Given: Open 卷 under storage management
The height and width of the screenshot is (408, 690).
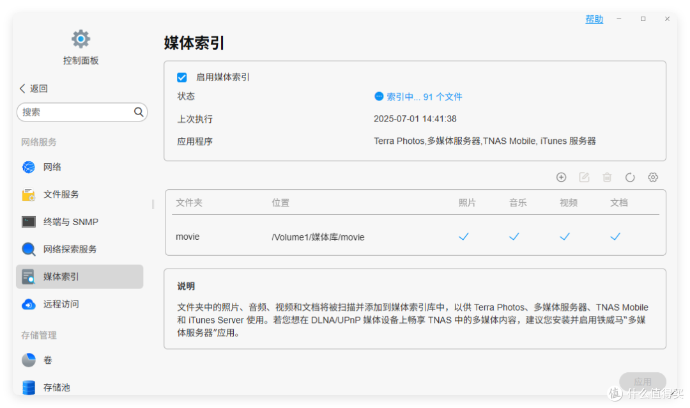Looking at the screenshot, I should [x=80, y=360].
